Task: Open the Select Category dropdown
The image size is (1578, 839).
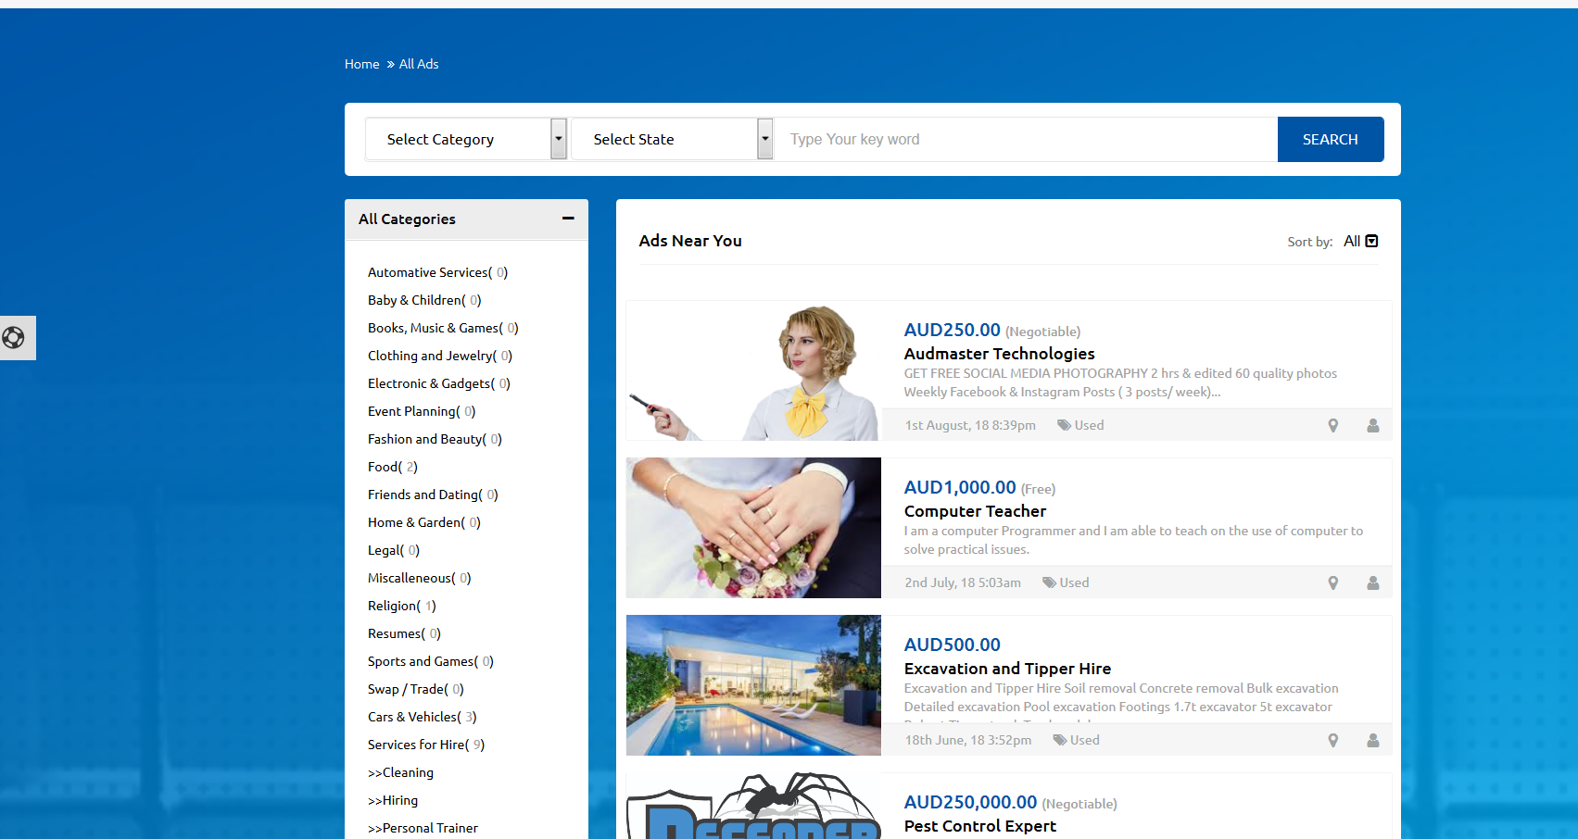Action: (x=465, y=139)
